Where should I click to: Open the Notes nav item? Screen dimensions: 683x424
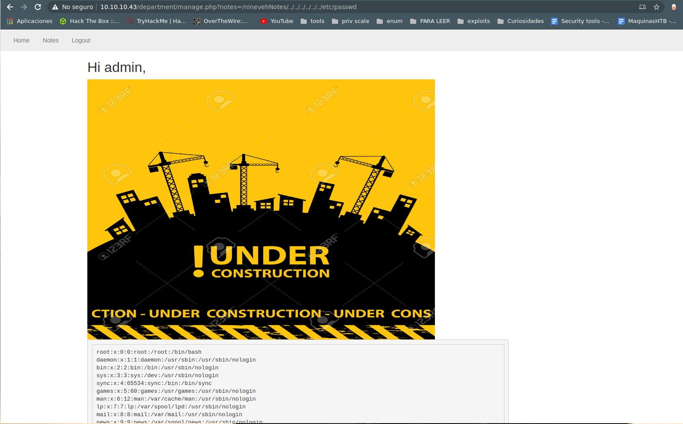50,40
